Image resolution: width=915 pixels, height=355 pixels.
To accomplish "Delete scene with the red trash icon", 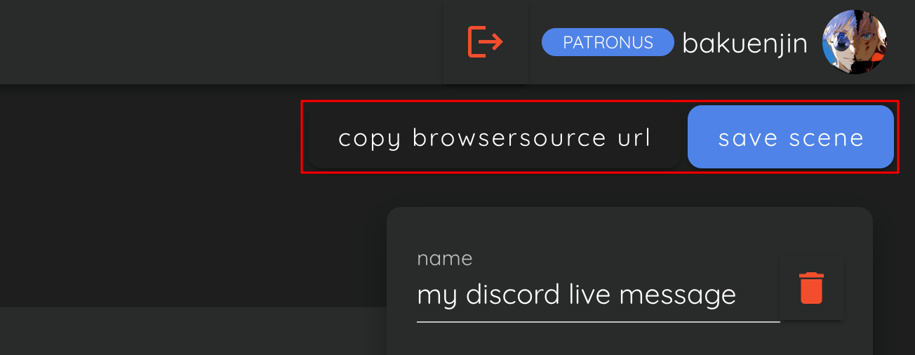I will coord(812,288).
